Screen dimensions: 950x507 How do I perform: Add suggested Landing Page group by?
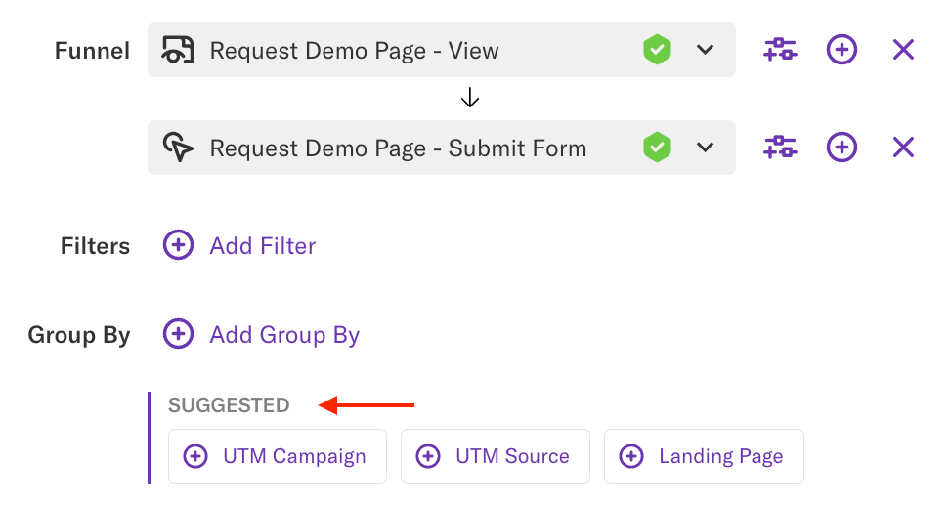[704, 456]
